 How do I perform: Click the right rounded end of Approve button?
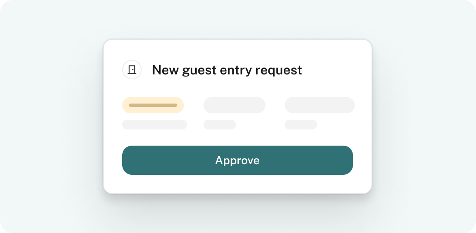[x=346, y=160]
